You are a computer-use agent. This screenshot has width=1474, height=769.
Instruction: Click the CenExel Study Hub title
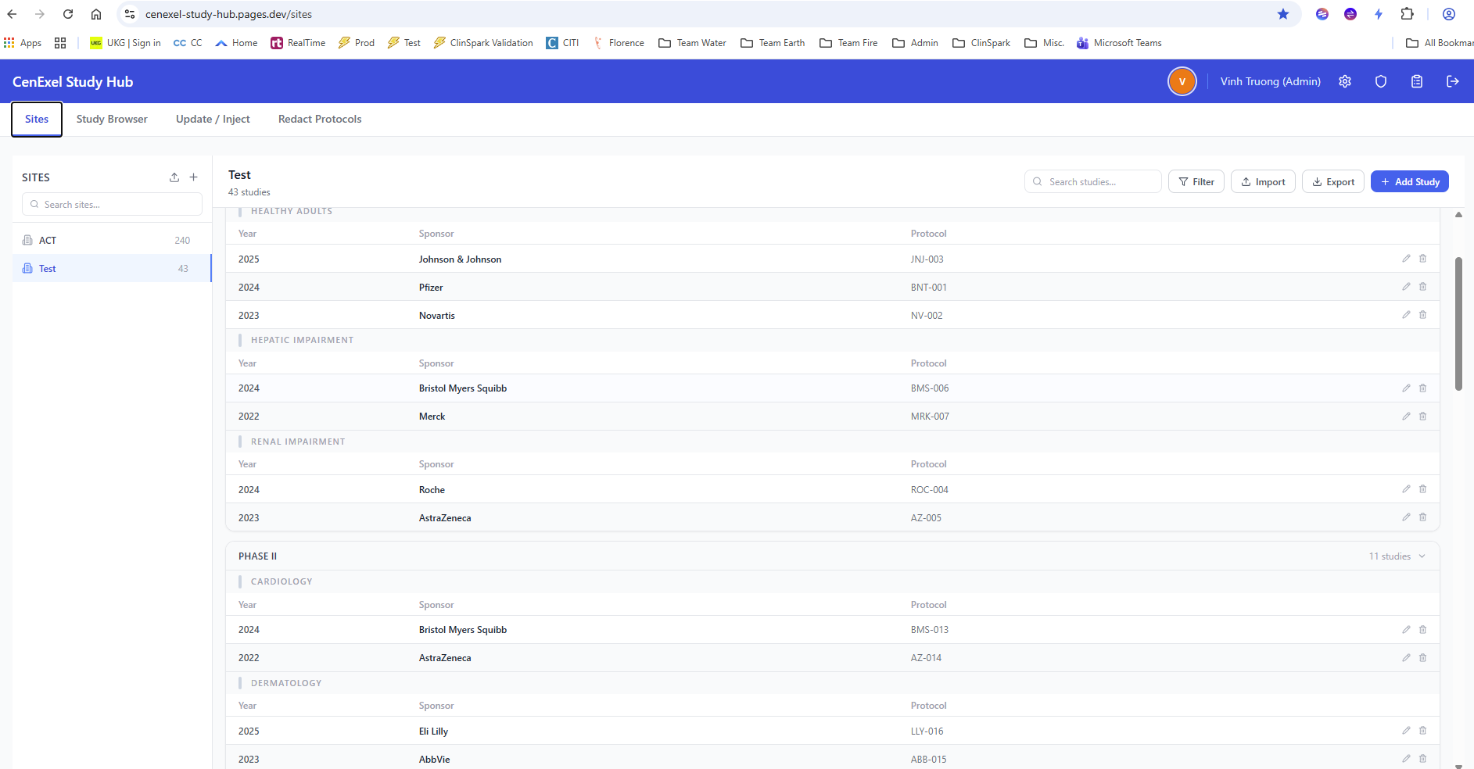(73, 81)
